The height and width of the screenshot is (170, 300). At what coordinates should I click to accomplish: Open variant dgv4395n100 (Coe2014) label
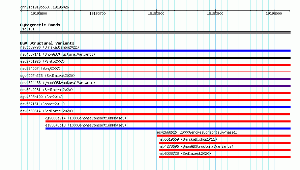[x=41, y=97]
